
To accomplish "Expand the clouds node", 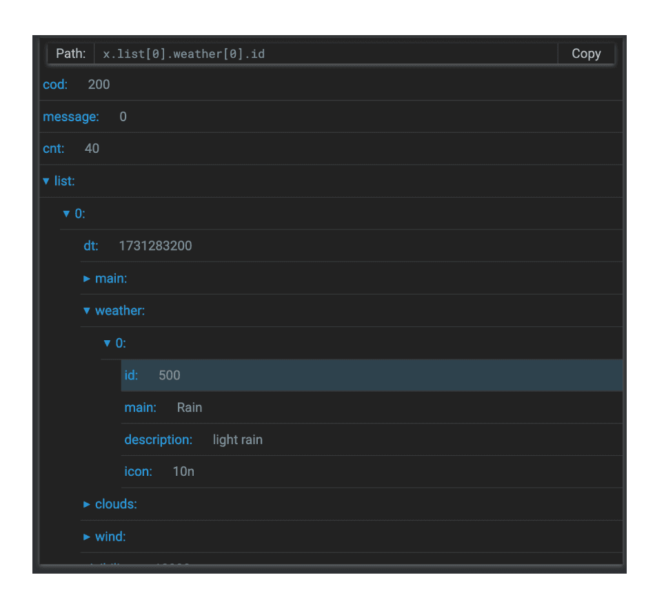I will point(87,504).
